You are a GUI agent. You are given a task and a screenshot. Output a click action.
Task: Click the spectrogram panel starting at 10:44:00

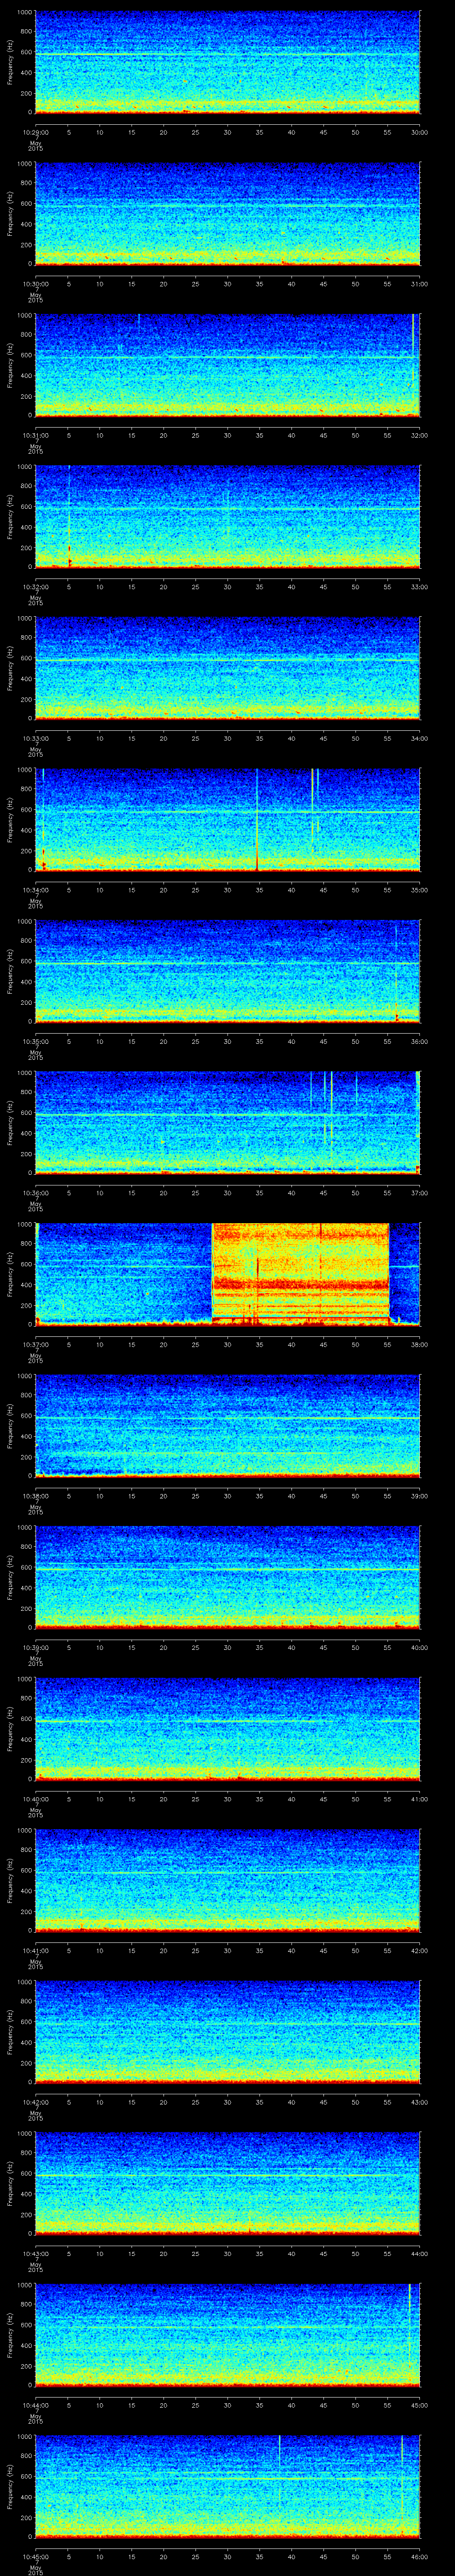pyautogui.click(x=227, y=2335)
